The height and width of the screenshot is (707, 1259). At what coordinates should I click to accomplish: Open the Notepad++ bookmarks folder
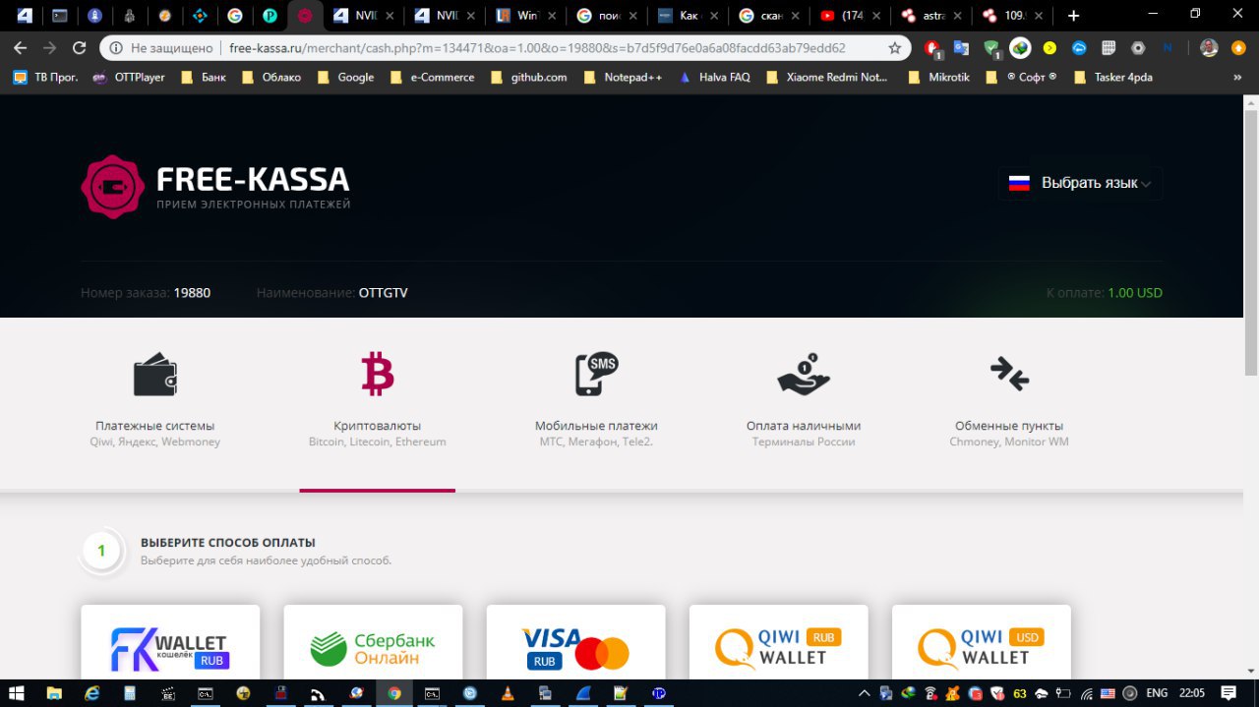click(x=623, y=77)
